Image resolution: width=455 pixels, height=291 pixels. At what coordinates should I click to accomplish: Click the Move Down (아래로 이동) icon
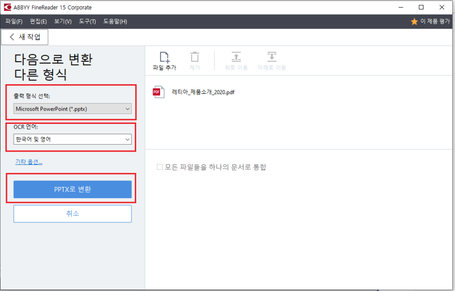tap(272, 57)
